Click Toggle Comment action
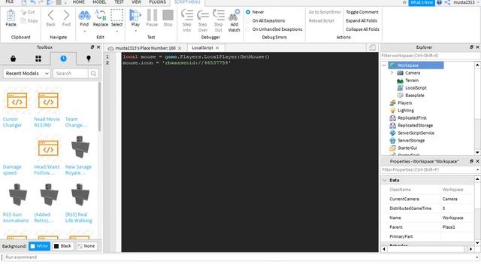The height and width of the screenshot is (271, 481). click(362, 12)
